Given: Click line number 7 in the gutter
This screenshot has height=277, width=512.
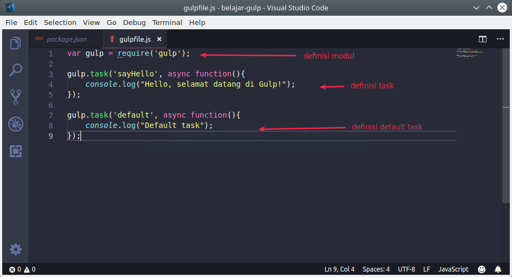Looking at the screenshot, I should [x=50, y=115].
